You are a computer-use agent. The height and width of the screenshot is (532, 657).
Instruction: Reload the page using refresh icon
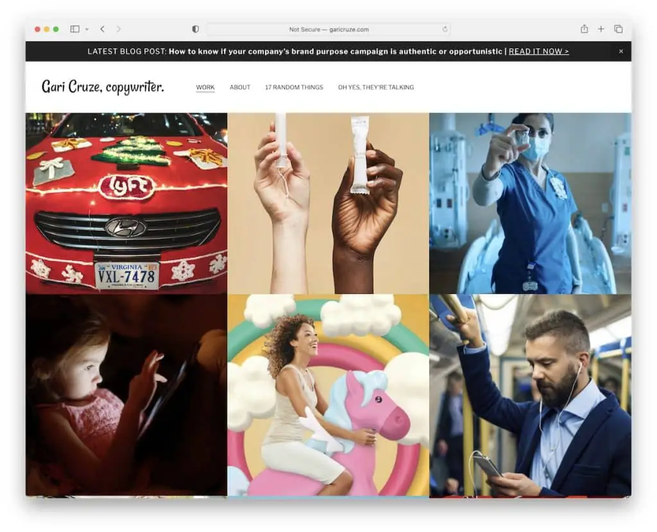(x=445, y=30)
